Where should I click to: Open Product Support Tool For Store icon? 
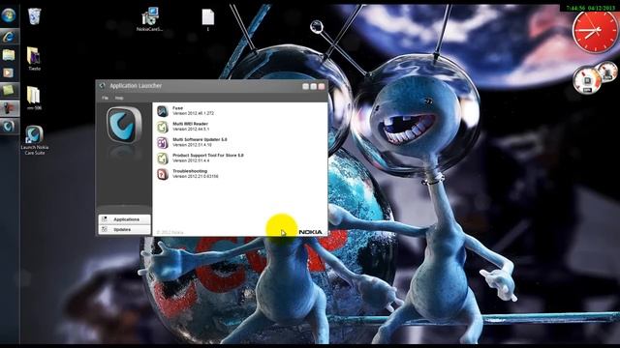point(163,159)
